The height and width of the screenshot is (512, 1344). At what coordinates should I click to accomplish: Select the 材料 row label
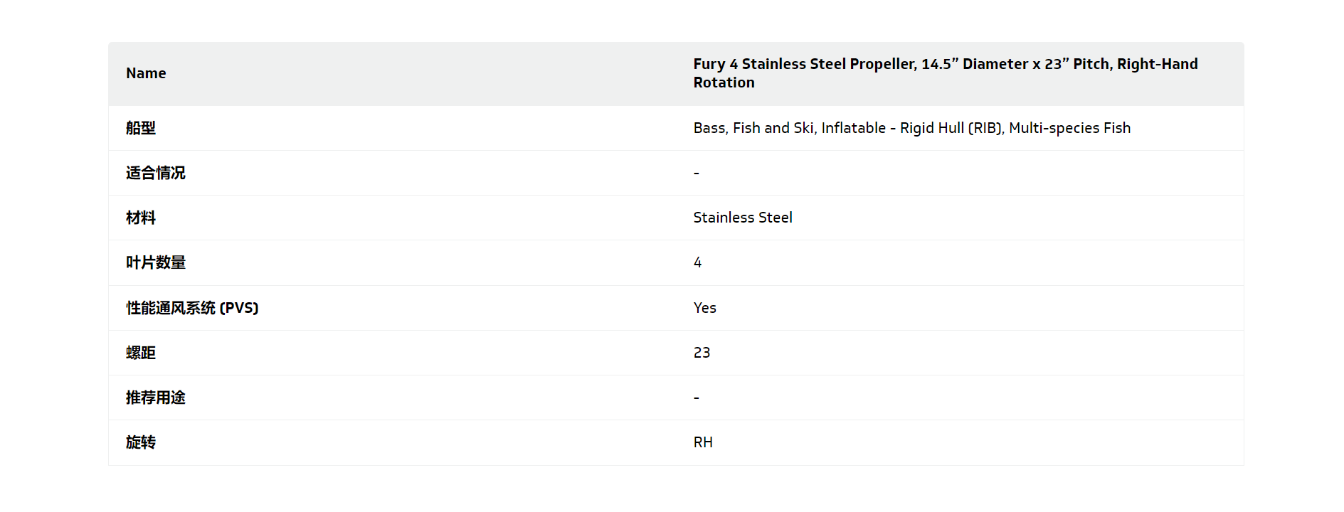(x=141, y=218)
